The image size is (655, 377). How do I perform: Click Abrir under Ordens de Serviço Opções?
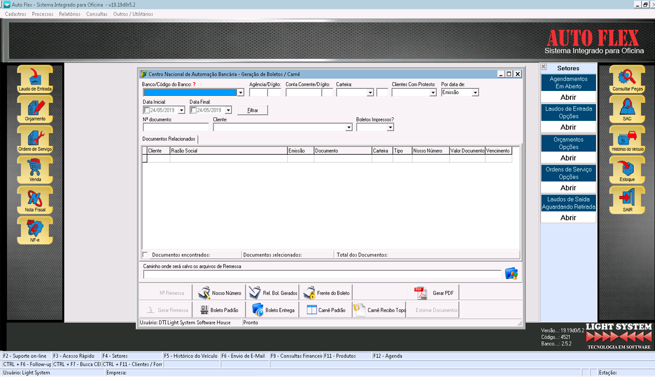click(568, 187)
